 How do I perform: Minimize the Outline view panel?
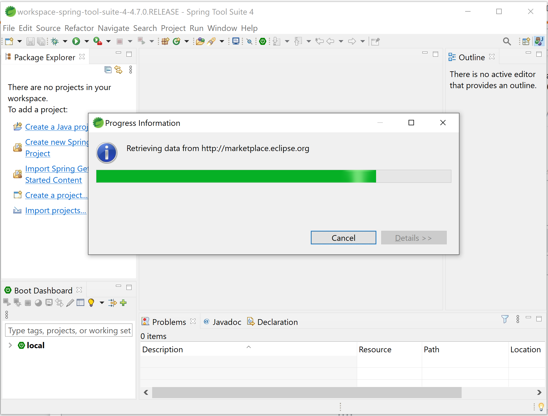click(528, 53)
